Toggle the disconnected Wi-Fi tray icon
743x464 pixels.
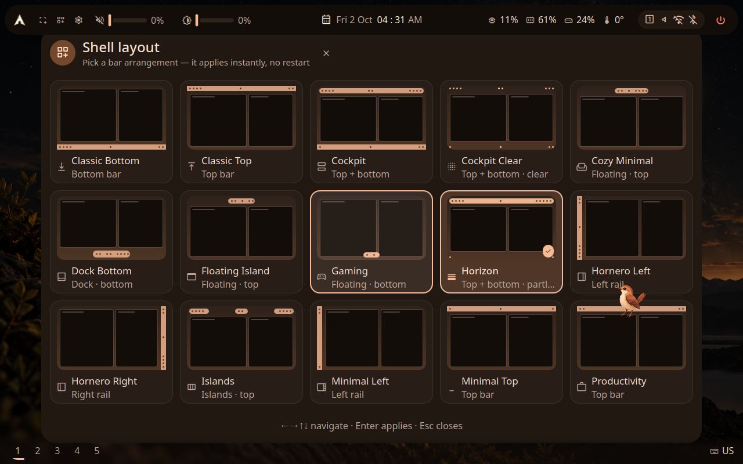click(x=678, y=20)
